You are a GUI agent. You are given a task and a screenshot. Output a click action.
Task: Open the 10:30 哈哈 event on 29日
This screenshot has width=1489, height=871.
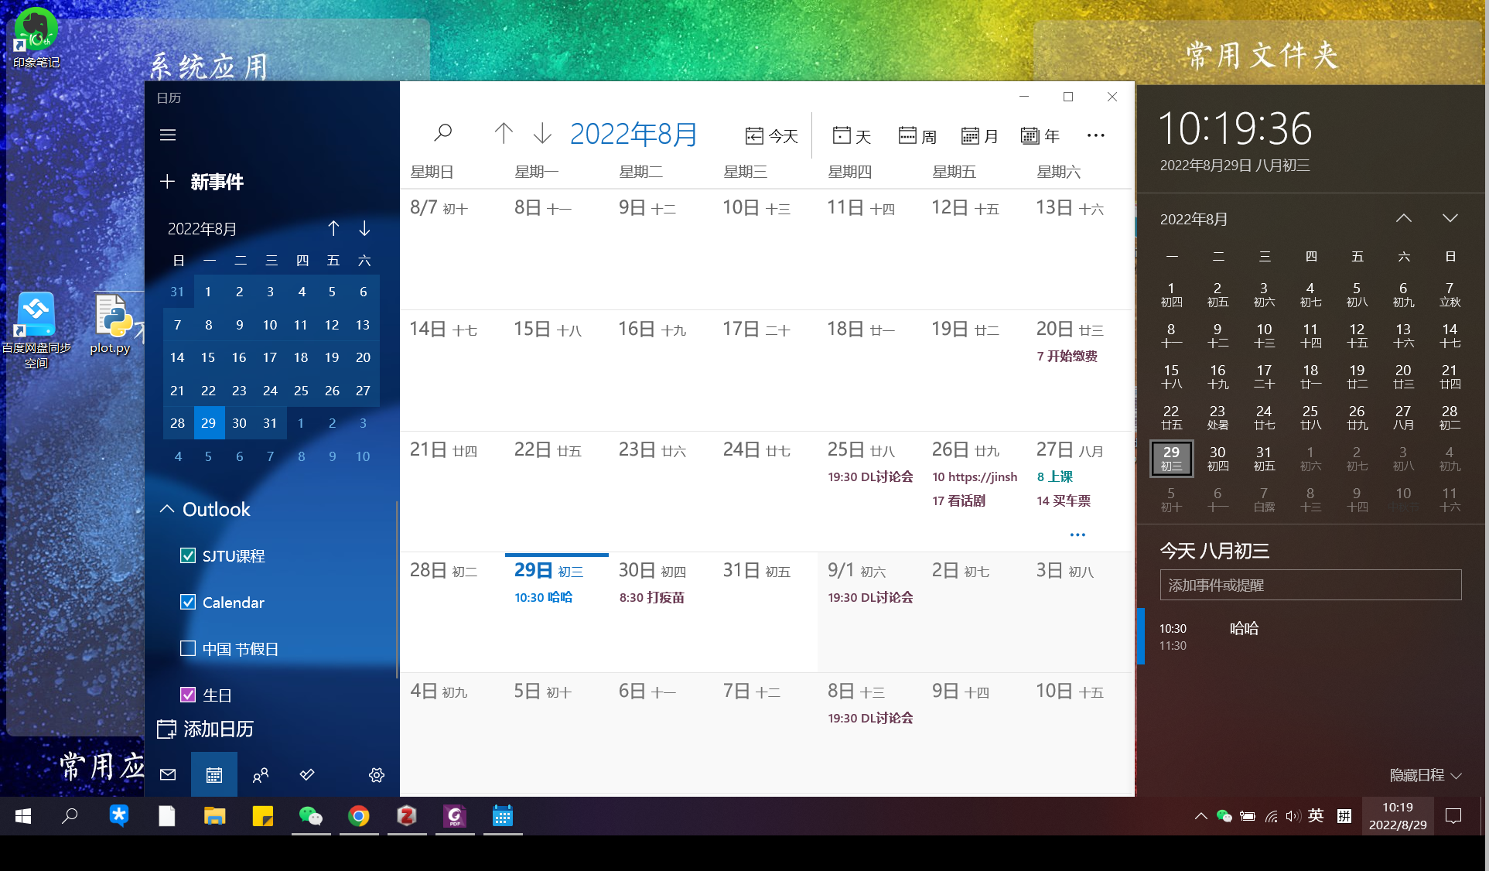(x=544, y=597)
